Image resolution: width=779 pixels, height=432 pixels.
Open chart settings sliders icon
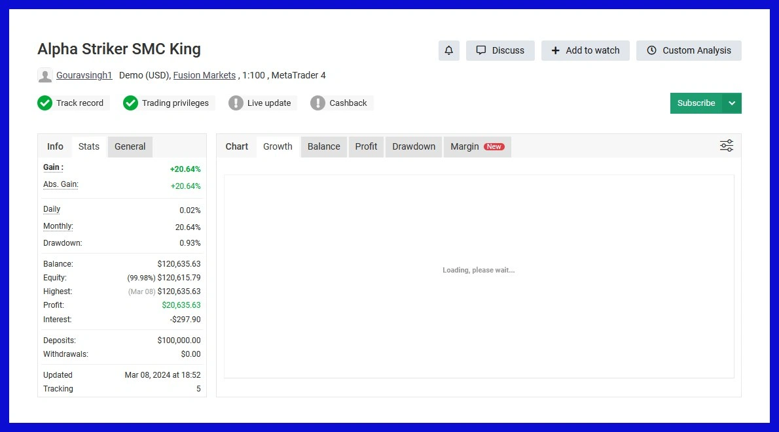point(726,146)
